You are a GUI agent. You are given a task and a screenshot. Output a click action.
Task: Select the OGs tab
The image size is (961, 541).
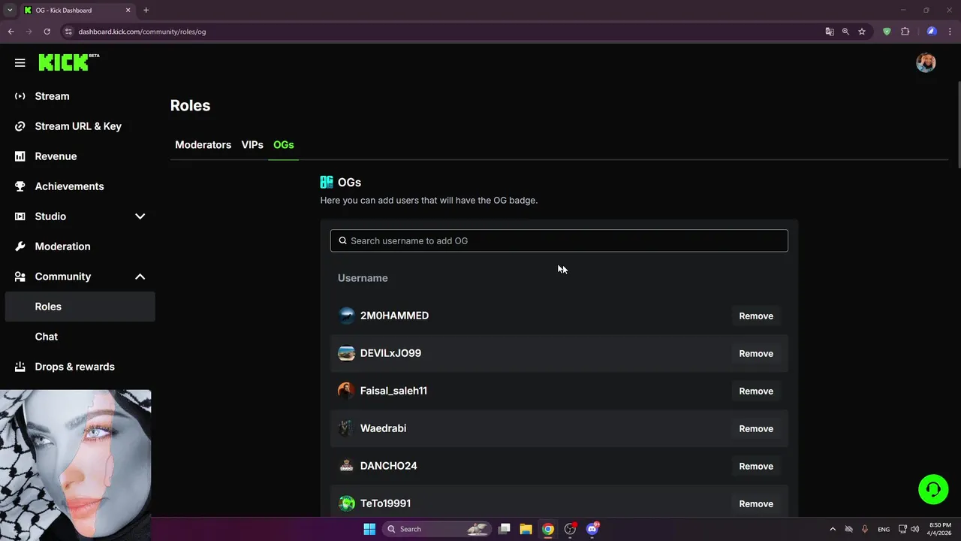[283, 145]
